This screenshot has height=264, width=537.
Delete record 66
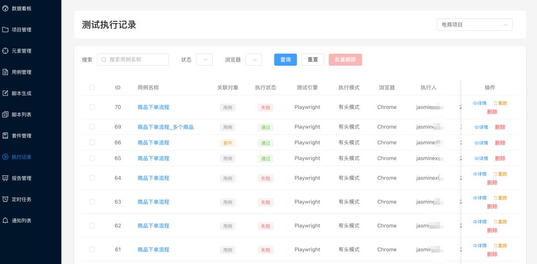[500, 143]
